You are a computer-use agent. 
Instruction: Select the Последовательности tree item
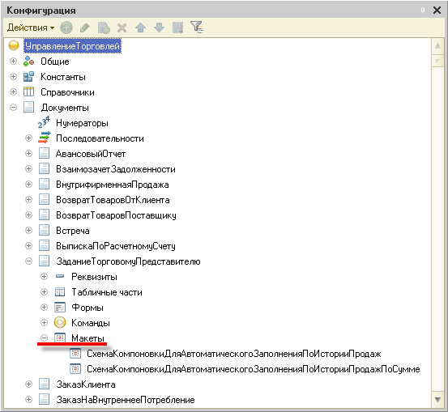pyautogui.click(x=100, y=138)
